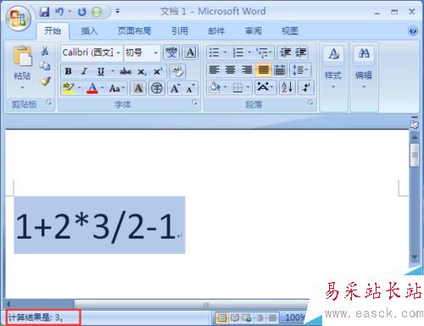Switch to the 开始 tab
The height and width of the screenshot is (326, 424).
[x=53, y=30]
